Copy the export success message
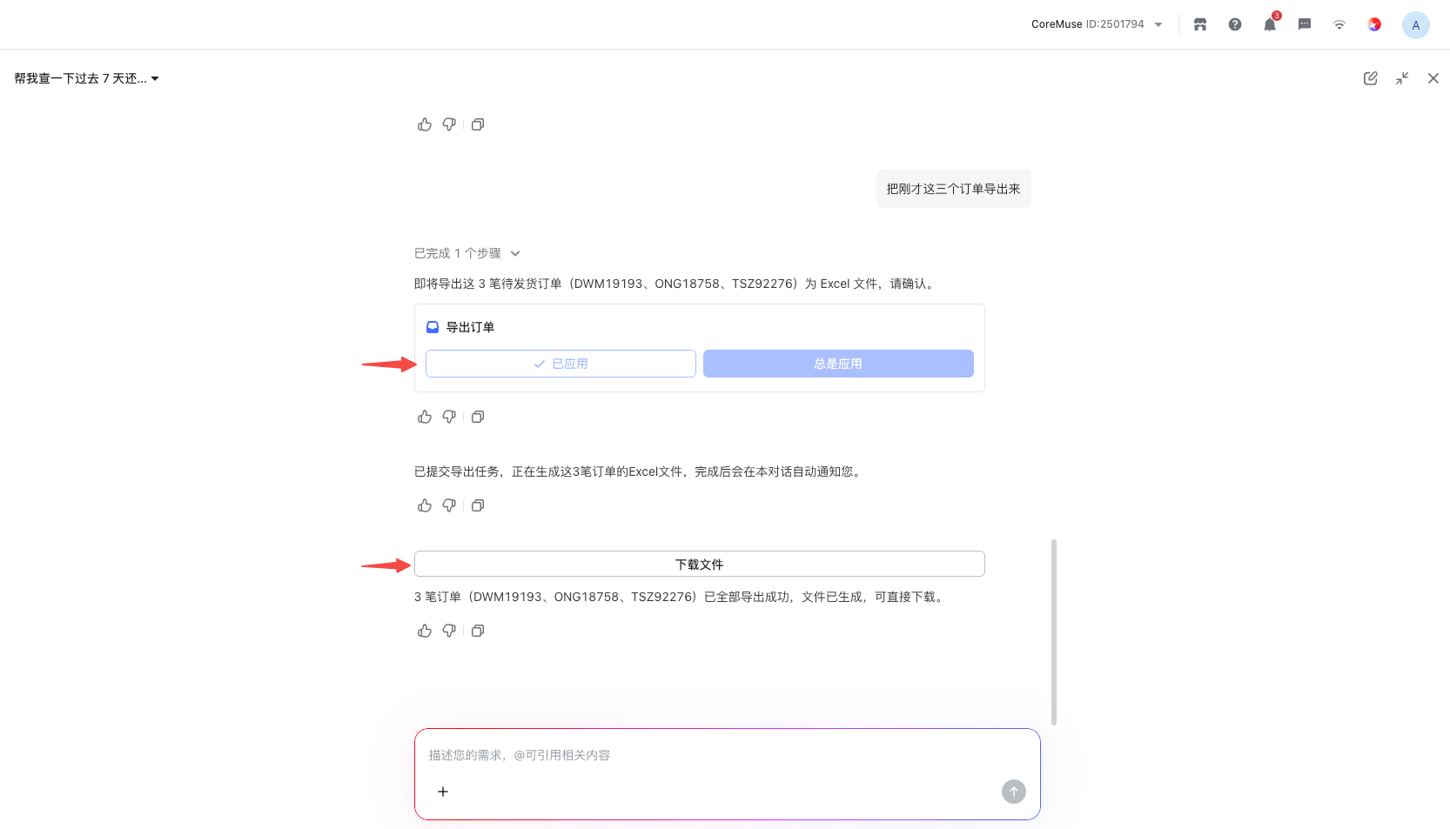 pos(478,631)
